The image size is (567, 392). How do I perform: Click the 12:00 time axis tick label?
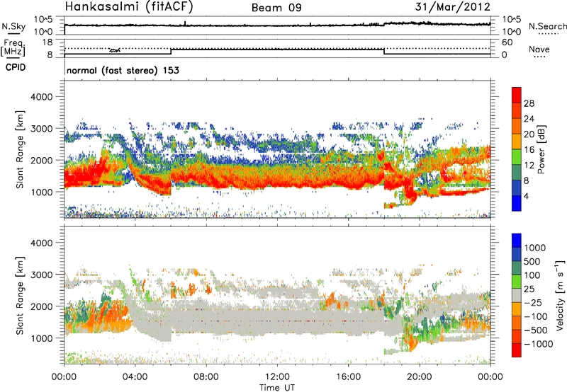(x=277, y=377)
